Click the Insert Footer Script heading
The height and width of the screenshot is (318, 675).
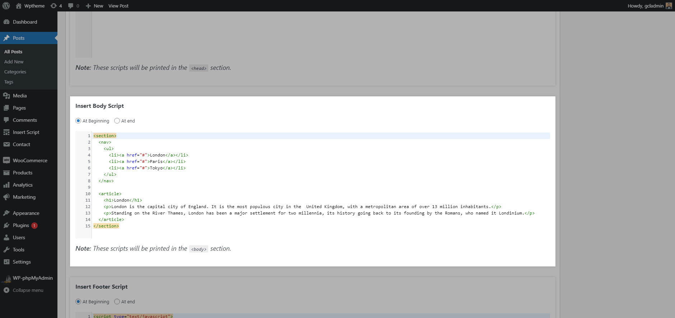click(101, 287)
